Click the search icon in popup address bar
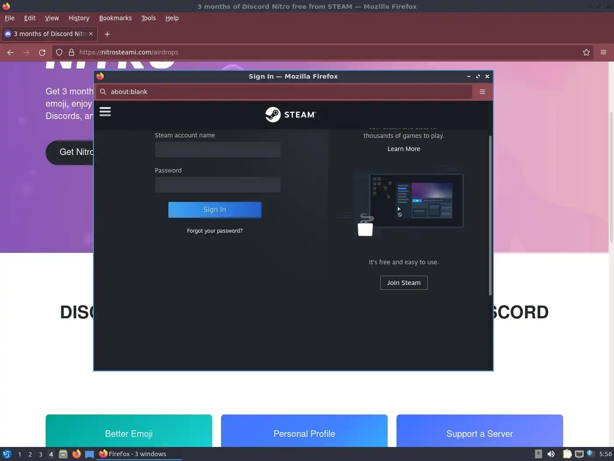This screenshot has height=461, width=614. pyautogui.click(x=103, y=92)
